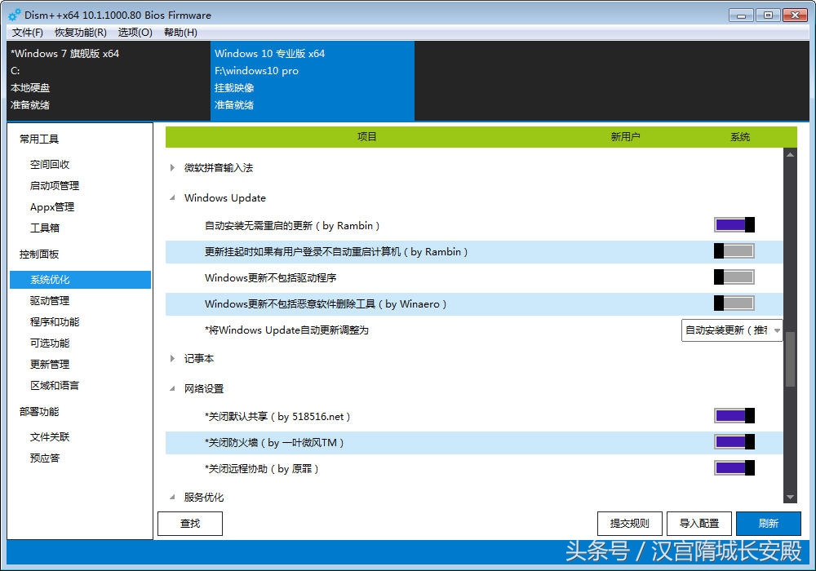Toggle Windows更新不包括恶意软件删除工具 switch
This screenshot has width=816, height=571.
(x=734, y=303)
